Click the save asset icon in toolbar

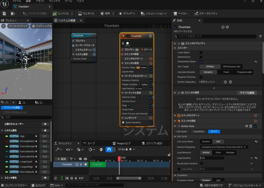click(4, 13)
